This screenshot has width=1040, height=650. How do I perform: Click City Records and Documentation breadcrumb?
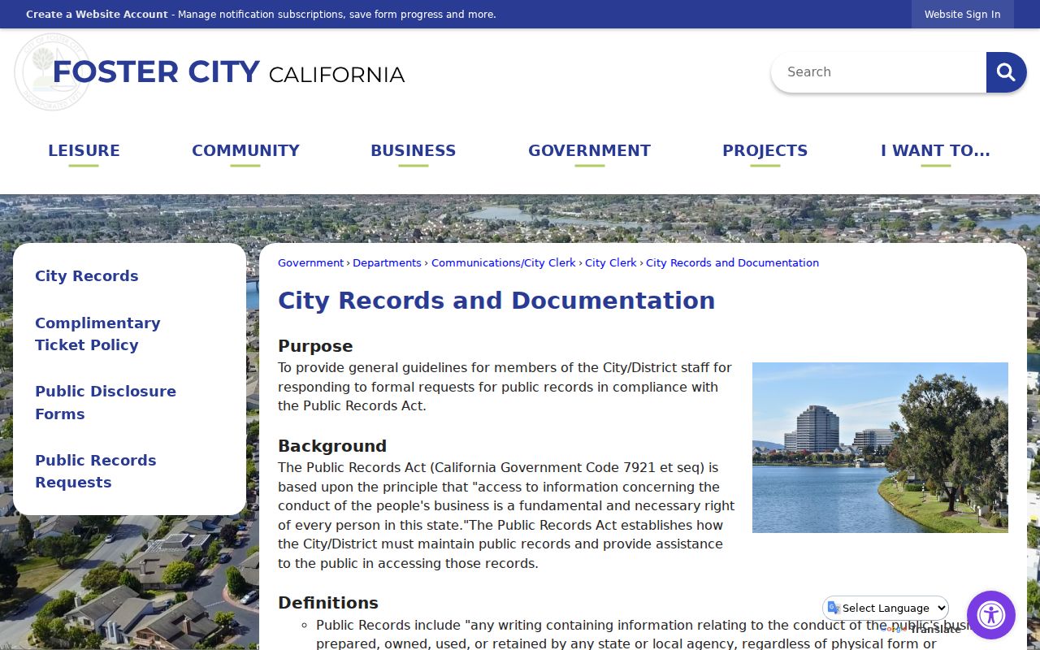tap(732, 263)
